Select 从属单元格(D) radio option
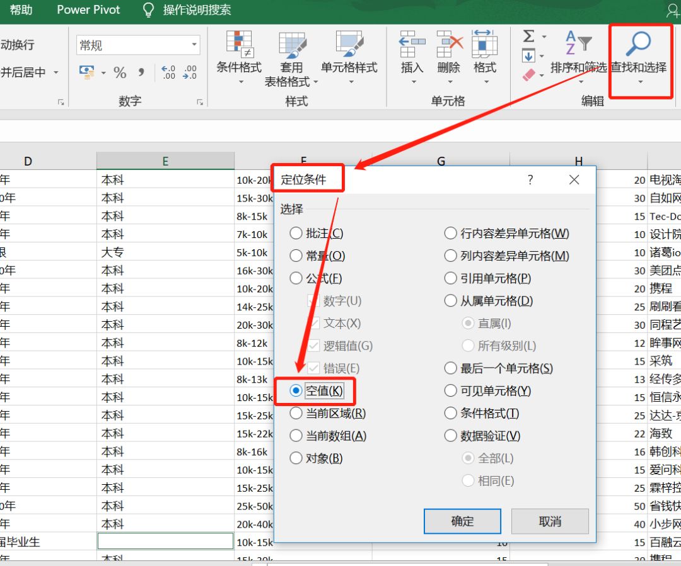The image size is (681, 566). click(489, 301)
